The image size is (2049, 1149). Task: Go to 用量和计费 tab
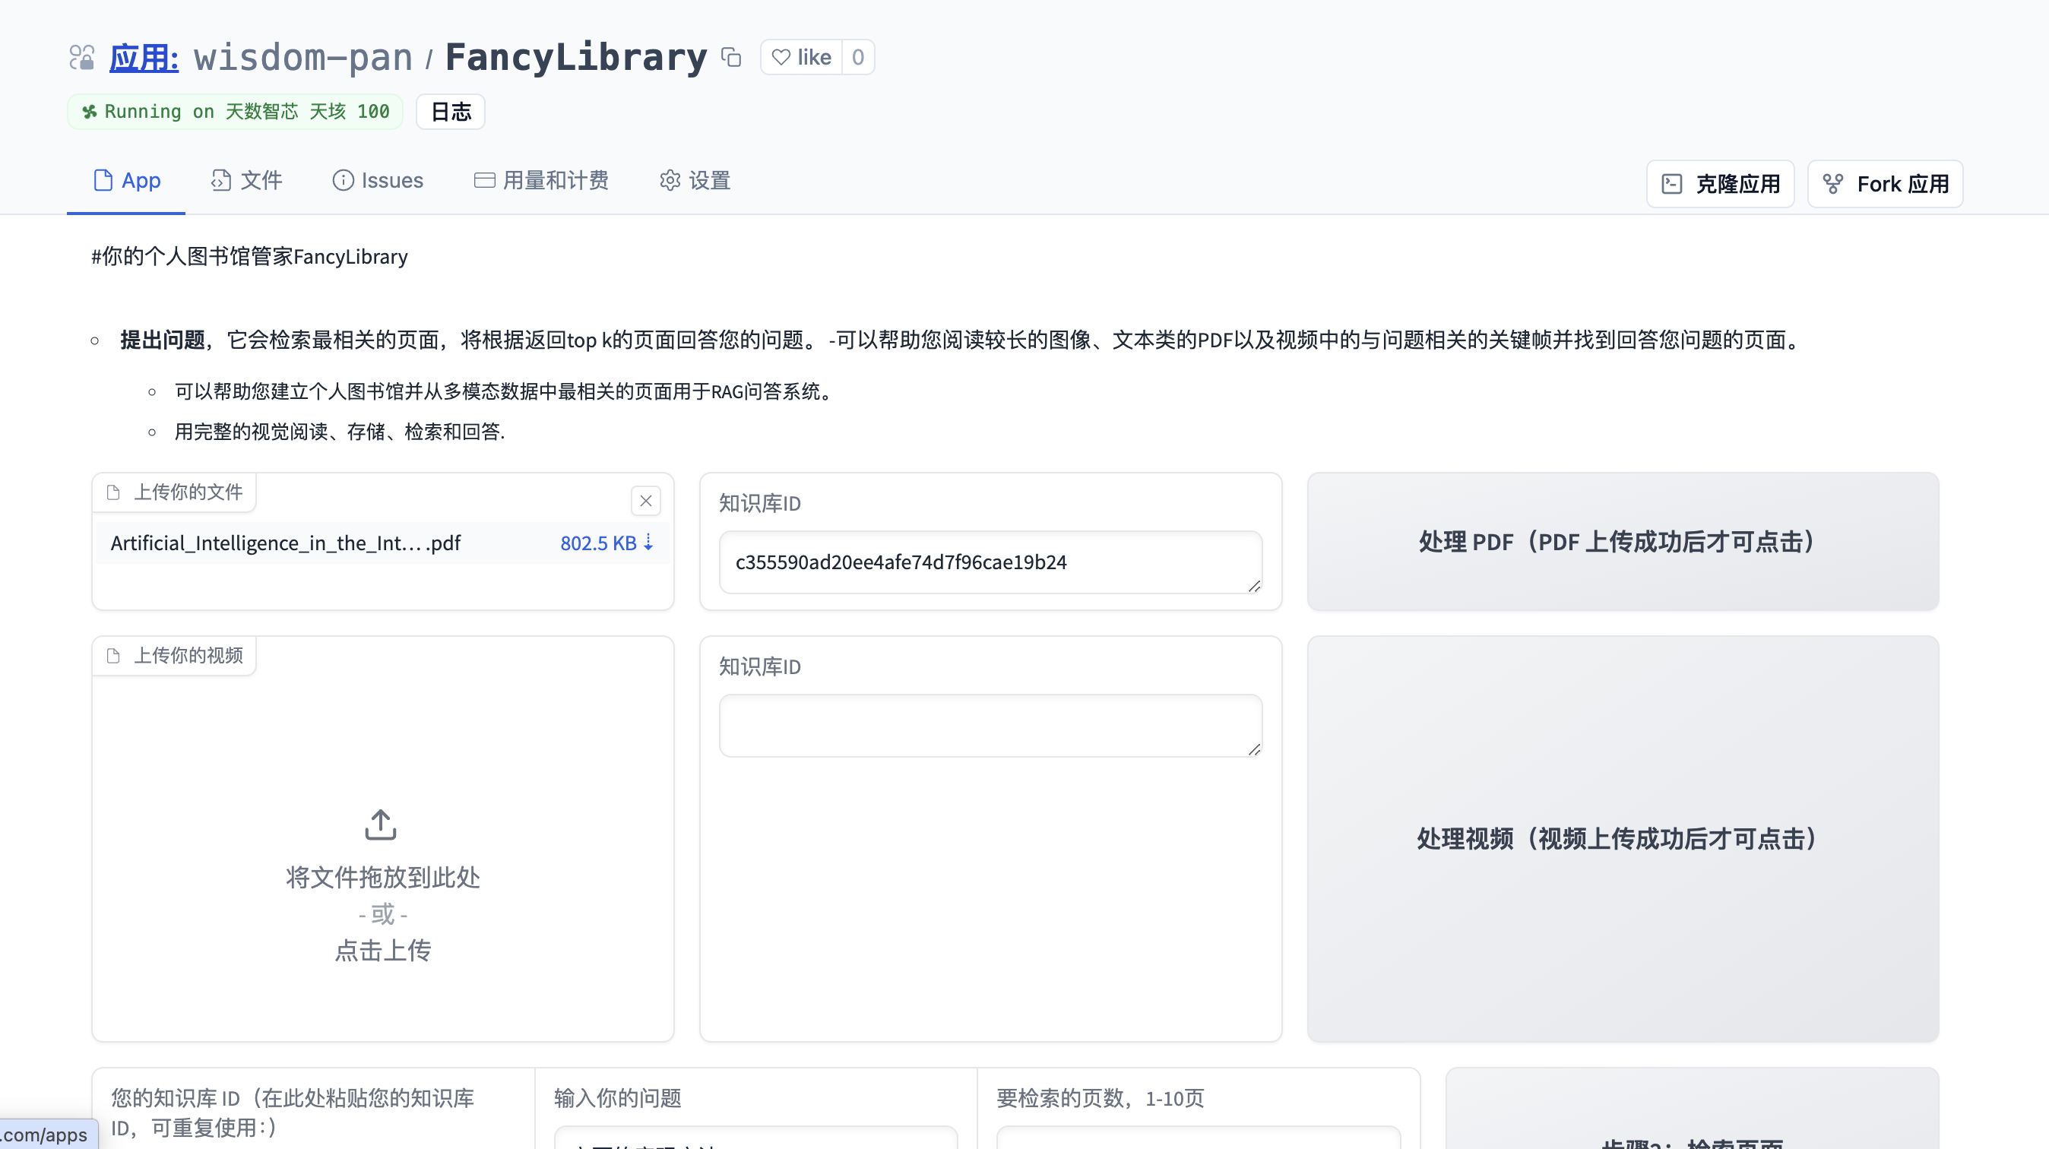point(541,181)
